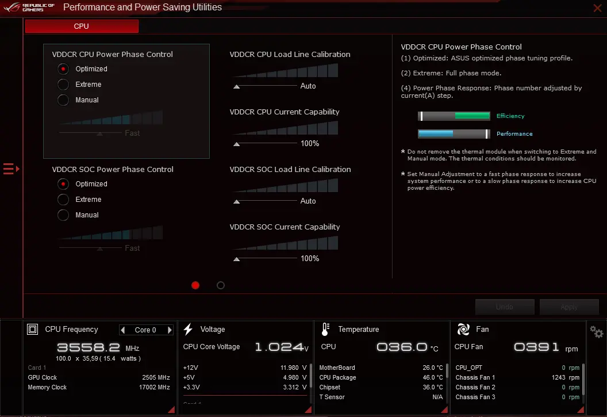Click the +12V voltage row
The height and width of the screenshot is (417, 607).
245,368
